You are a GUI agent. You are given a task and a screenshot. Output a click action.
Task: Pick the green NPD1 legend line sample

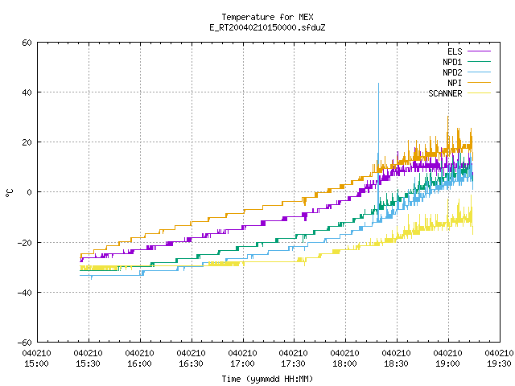click(x=479, y=62)
